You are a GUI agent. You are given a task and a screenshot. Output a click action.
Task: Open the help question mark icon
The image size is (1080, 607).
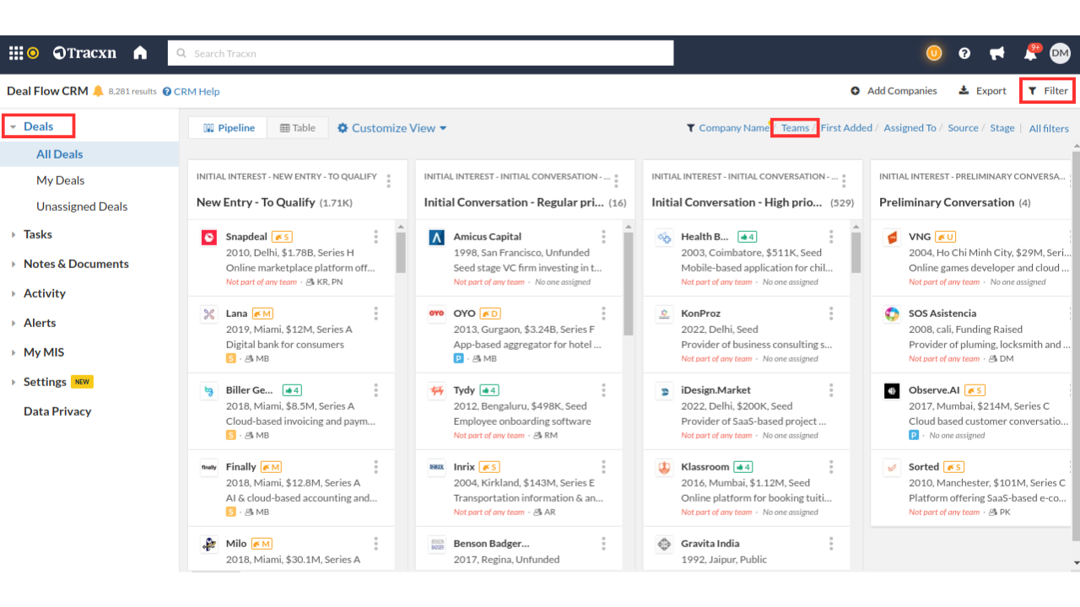pyautogui.click(x=964, y=53)
